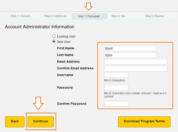Jump to the Step 4: Tax tab
This screenshot has width=178, height=132.
118,16
